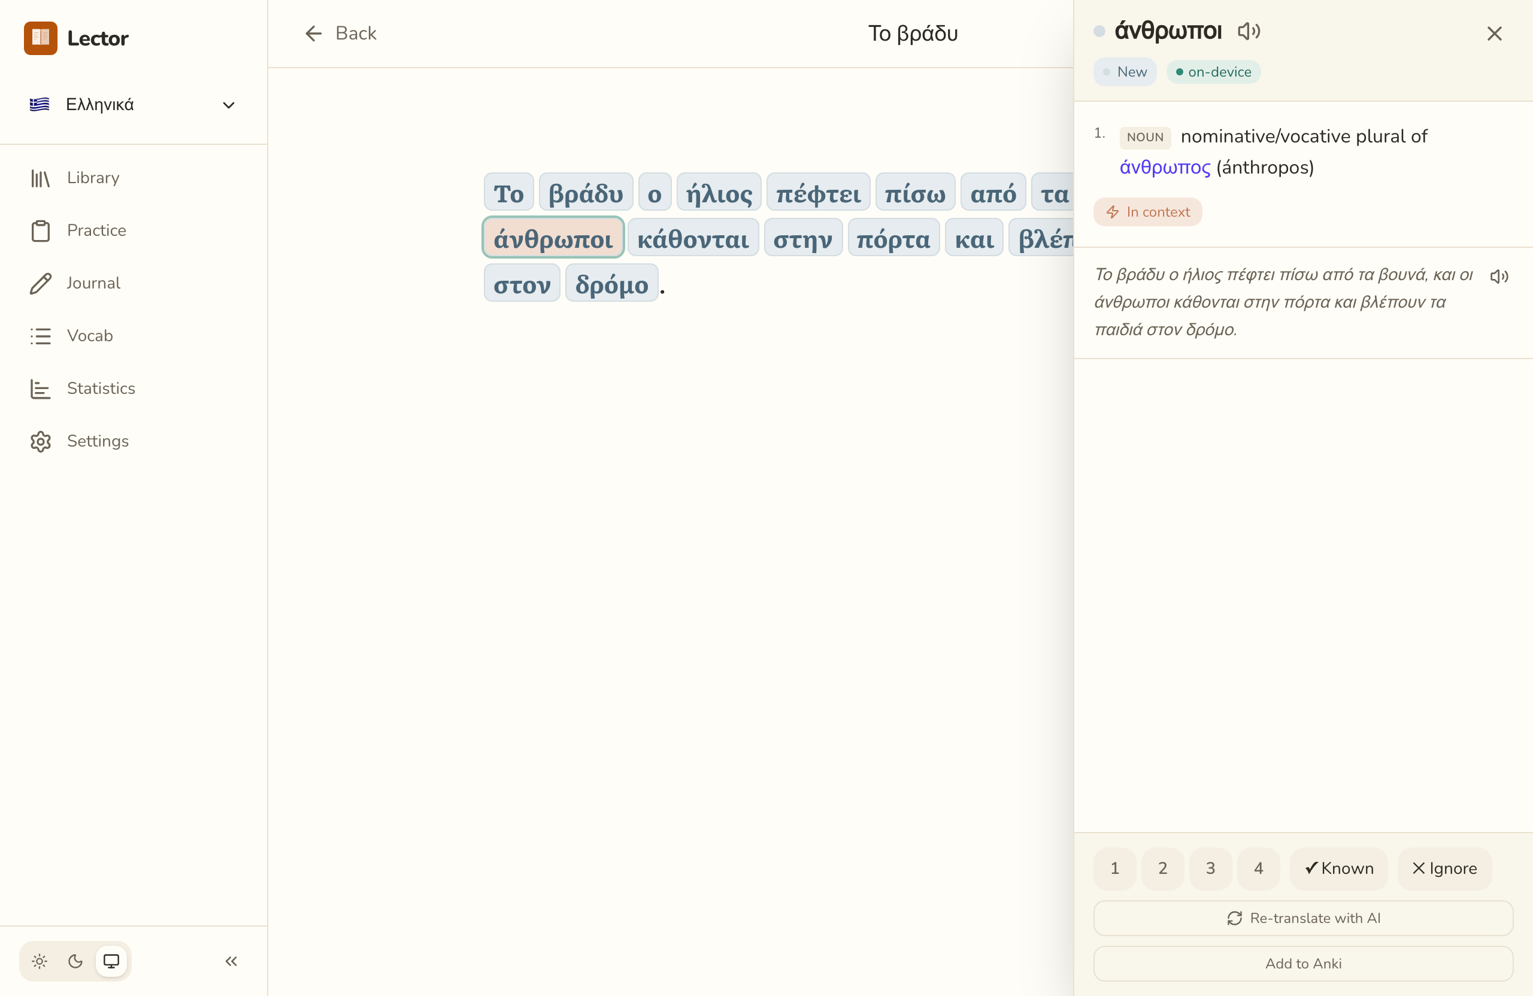Select the highlighted word άνθρωποι
The image size is (1533, 996).
[x=553, y=238]
